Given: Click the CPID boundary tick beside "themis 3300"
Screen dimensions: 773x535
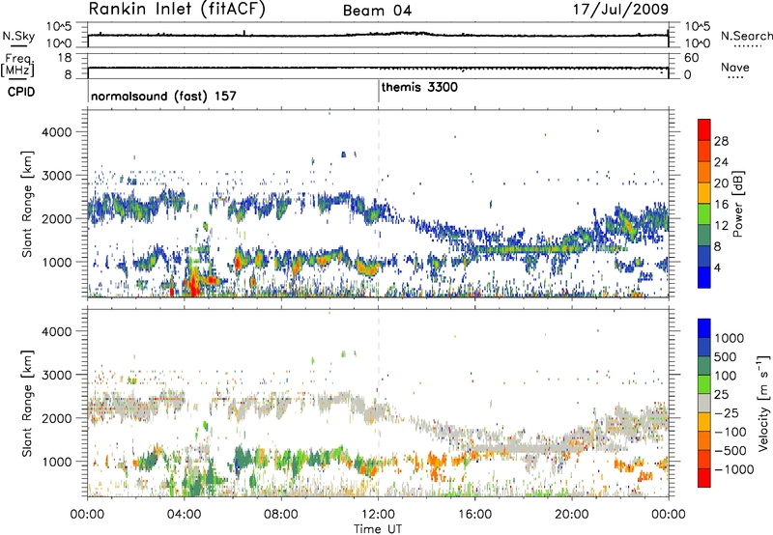Looking at the screenshot, I should 378,91.
